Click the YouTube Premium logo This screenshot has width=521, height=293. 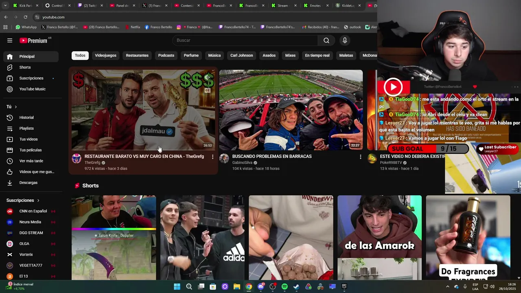pos(33,40)
